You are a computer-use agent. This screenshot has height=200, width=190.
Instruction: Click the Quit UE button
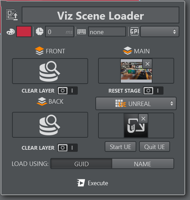click(155, 147)
